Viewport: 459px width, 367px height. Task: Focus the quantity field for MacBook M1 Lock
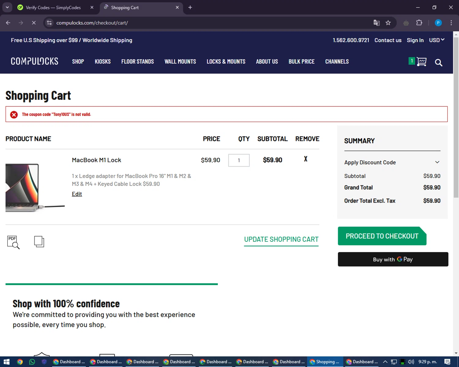click(239, 160)
